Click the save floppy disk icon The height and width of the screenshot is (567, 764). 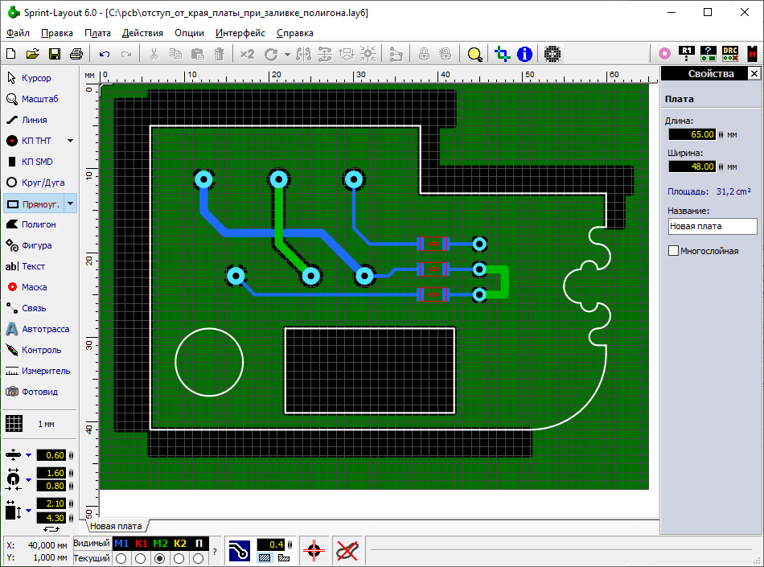pos(55,54)
